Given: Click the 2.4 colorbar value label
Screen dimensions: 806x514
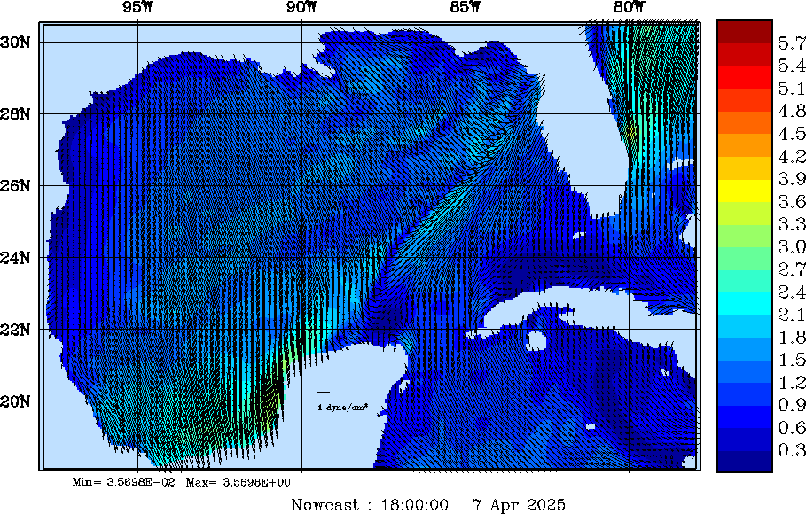Looking at the screenshot, I should tap(792, 292).
